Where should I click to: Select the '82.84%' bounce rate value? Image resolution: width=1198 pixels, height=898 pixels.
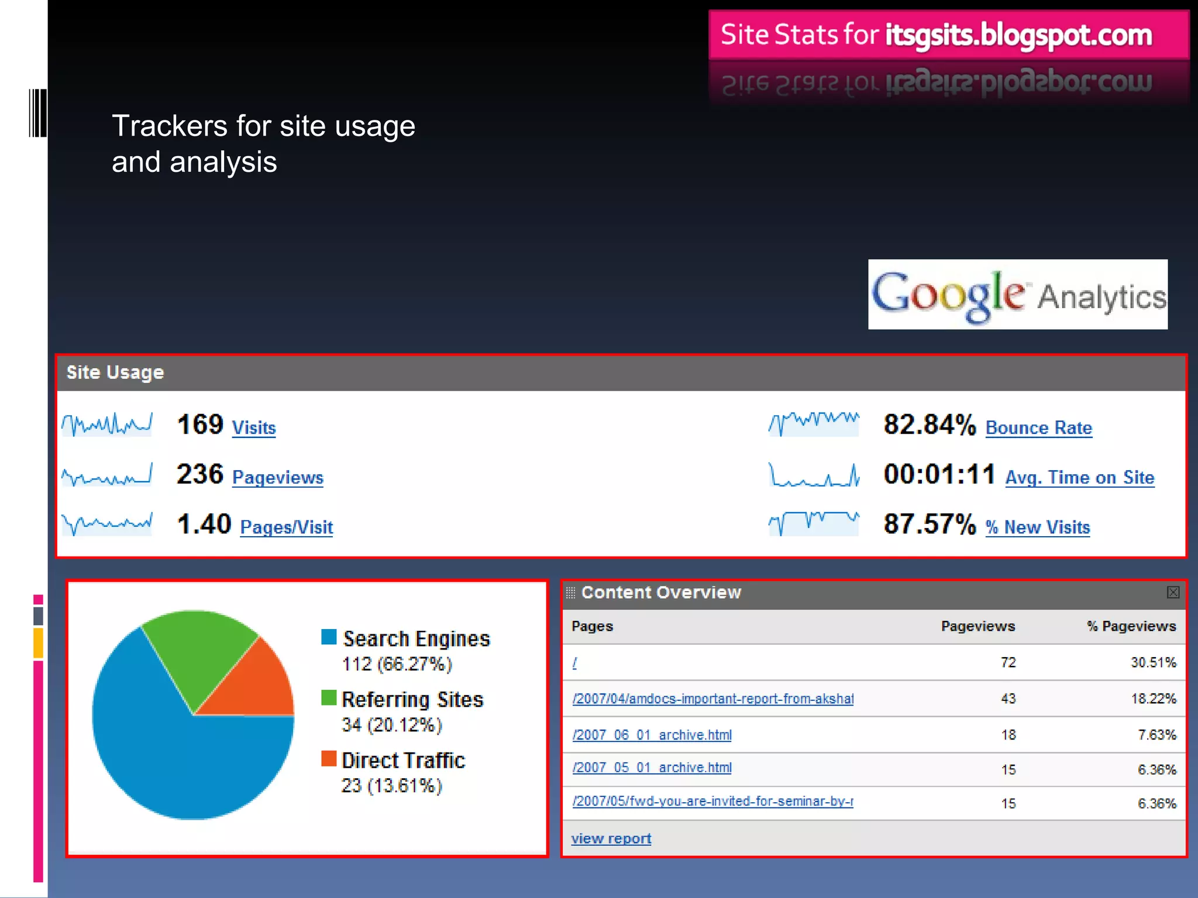click(930, 424)
